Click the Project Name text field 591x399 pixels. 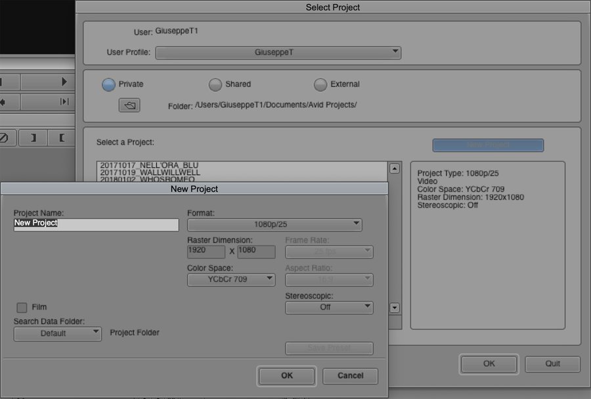pyautogui.click(x=96, y=225)
